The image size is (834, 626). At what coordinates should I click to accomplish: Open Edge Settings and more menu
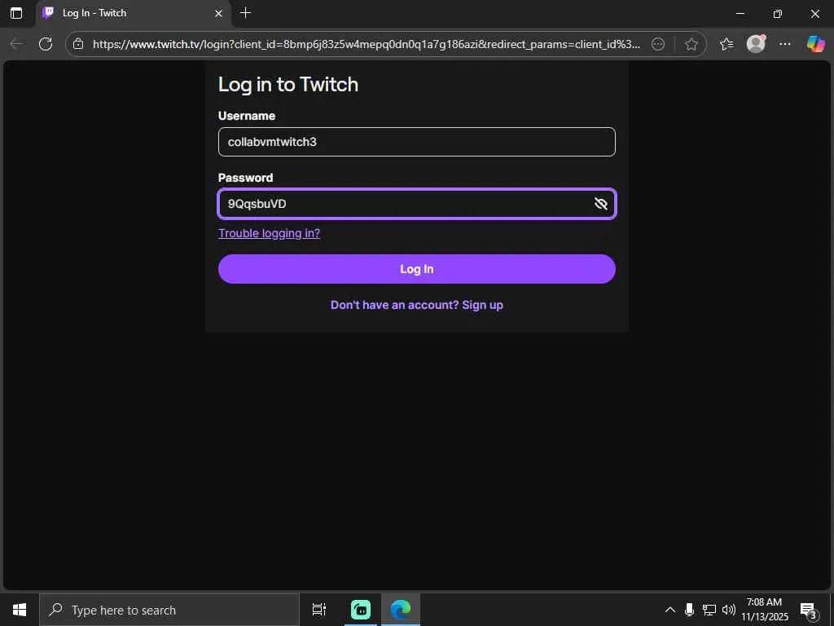pyautogui.click(x=784, y=44)
